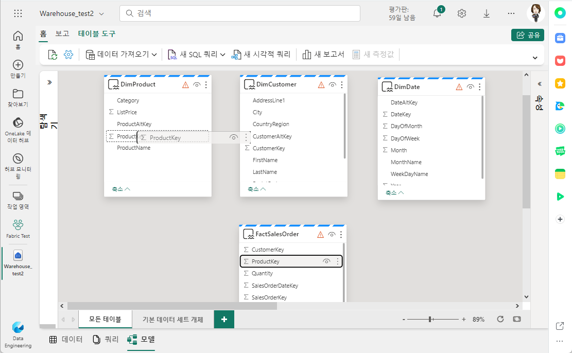Open FactSalesOrder table more options
The height and width of the screenshot is (353, 572).
pyautogui.click(x=341, y=235)
